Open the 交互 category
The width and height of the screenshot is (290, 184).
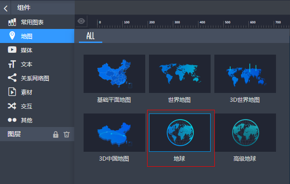[x=37, y=106]
